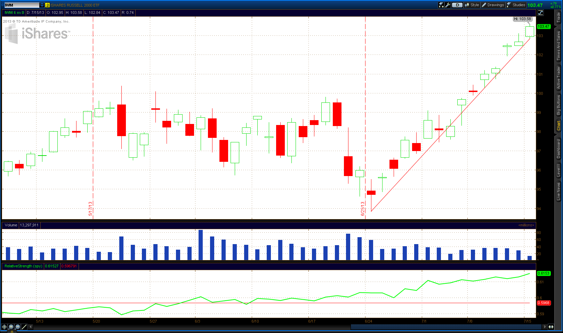Open the Studies paintbrush icon

(x=509, y=5)
